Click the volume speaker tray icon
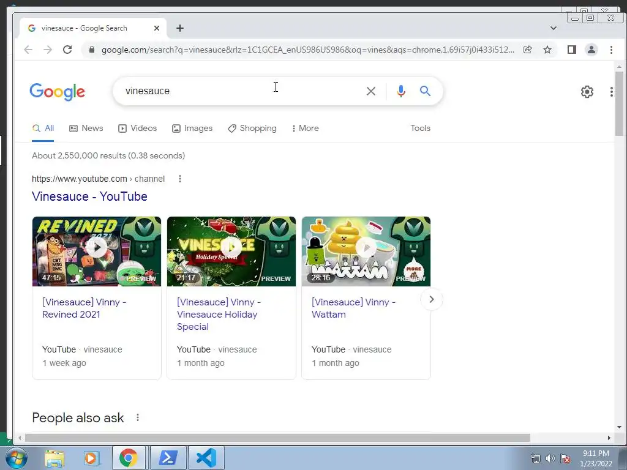Screen dimensions: 627x470 pyautogui.click(x=550, y=458)
